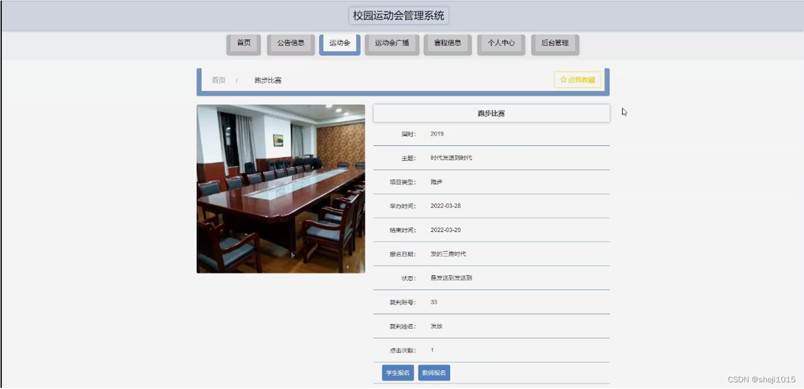804x389 pixels.
Task: Click the 学生报名 button
Action: click(398, 373)
